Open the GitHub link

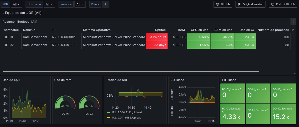click(x=223, y=4)
